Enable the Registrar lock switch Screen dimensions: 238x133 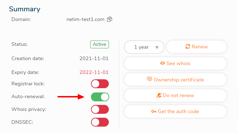point(100,84)
